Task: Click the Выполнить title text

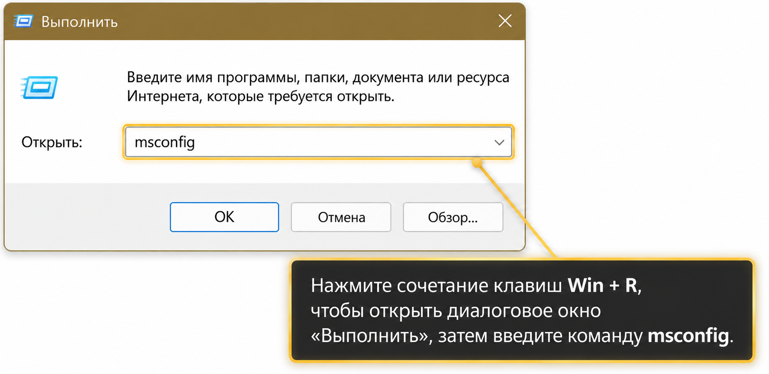Action: (x=80, y=22)
